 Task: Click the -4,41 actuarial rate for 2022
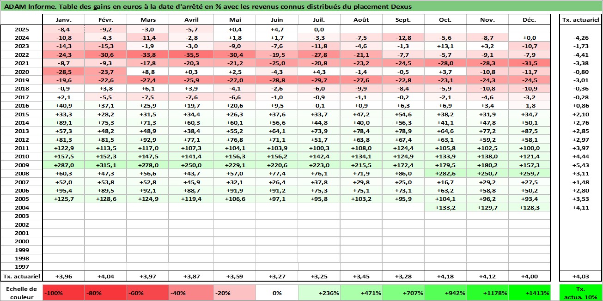[x=581, y=54]
